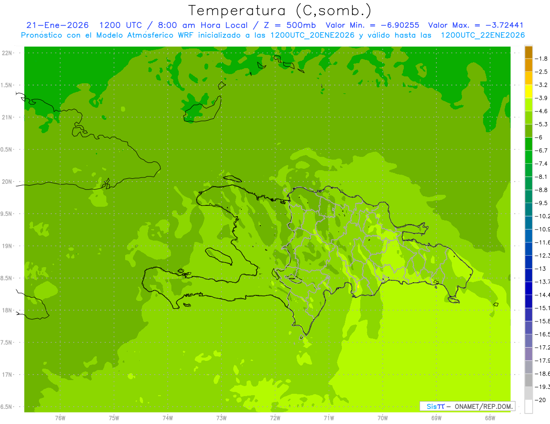Click the "-2.5" color scale label

coord(541,72)
